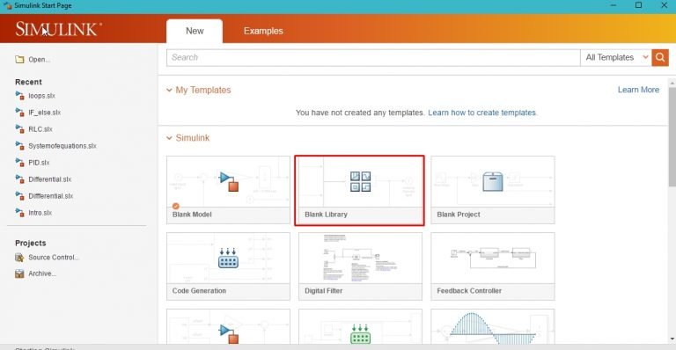Click the Blank Project label text
Screen dimensions: 676x350
click(459, 215)
